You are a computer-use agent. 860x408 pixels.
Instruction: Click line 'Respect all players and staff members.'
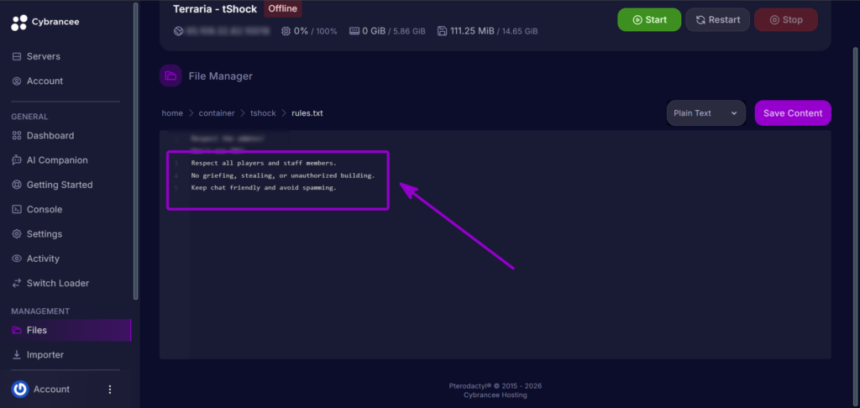coord(264,163)
